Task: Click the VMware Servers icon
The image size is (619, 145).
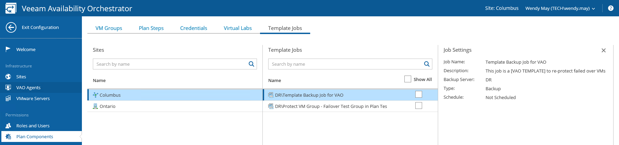Action: pyautogui.click(x=8, y=98)
